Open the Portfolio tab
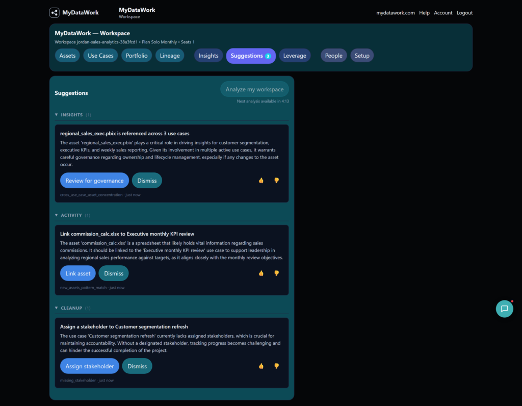The height and width of the screenshot is (406, 522). [x=137, y=56]
